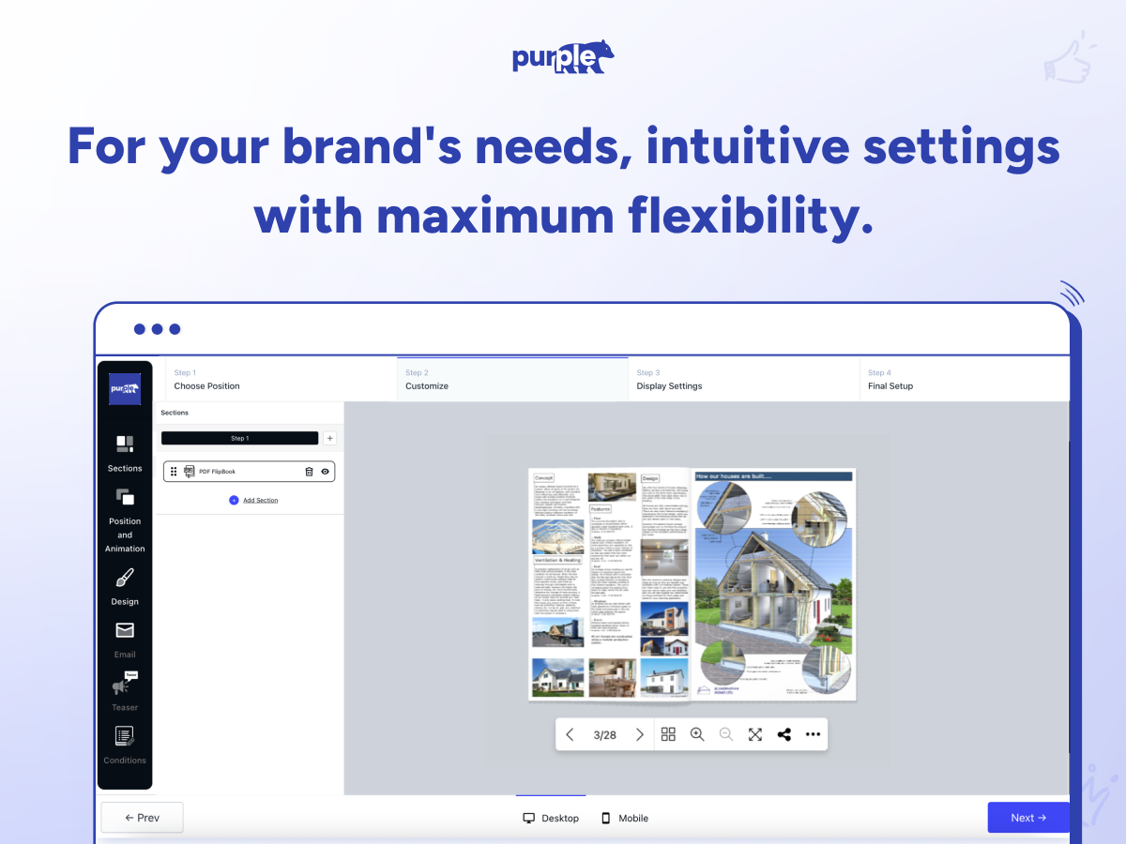Delete the PDF FlipBook section

coord(309,472)
